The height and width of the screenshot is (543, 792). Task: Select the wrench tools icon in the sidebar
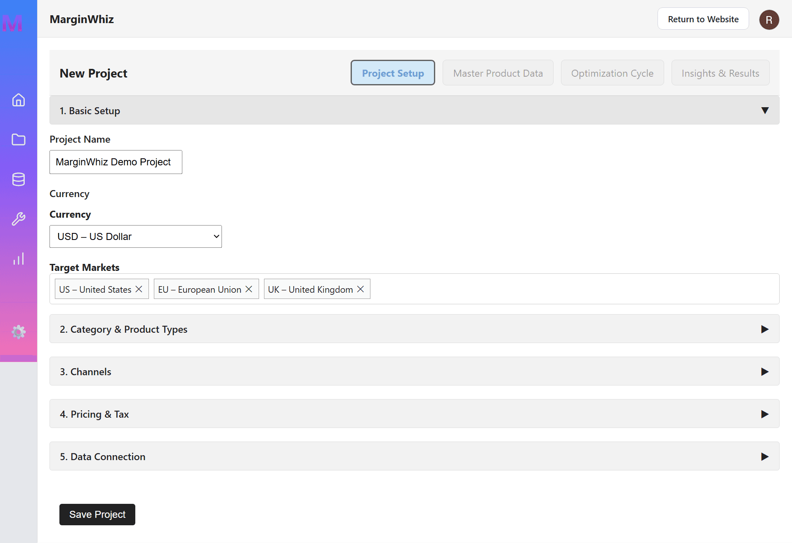[19, 219]
